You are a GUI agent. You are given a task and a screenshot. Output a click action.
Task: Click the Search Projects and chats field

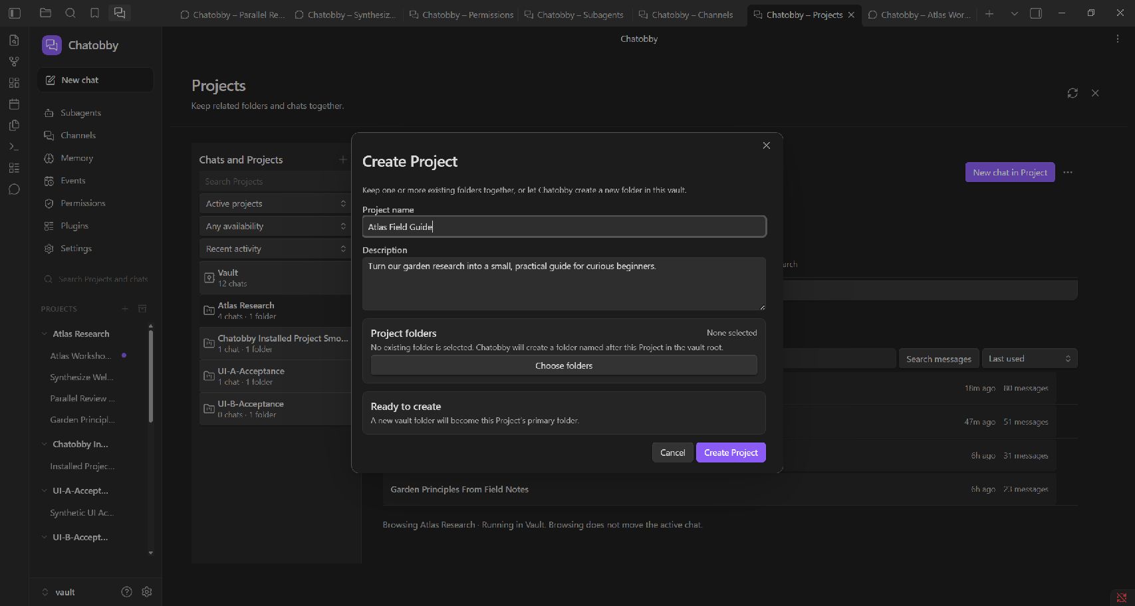tap(96, 279)
